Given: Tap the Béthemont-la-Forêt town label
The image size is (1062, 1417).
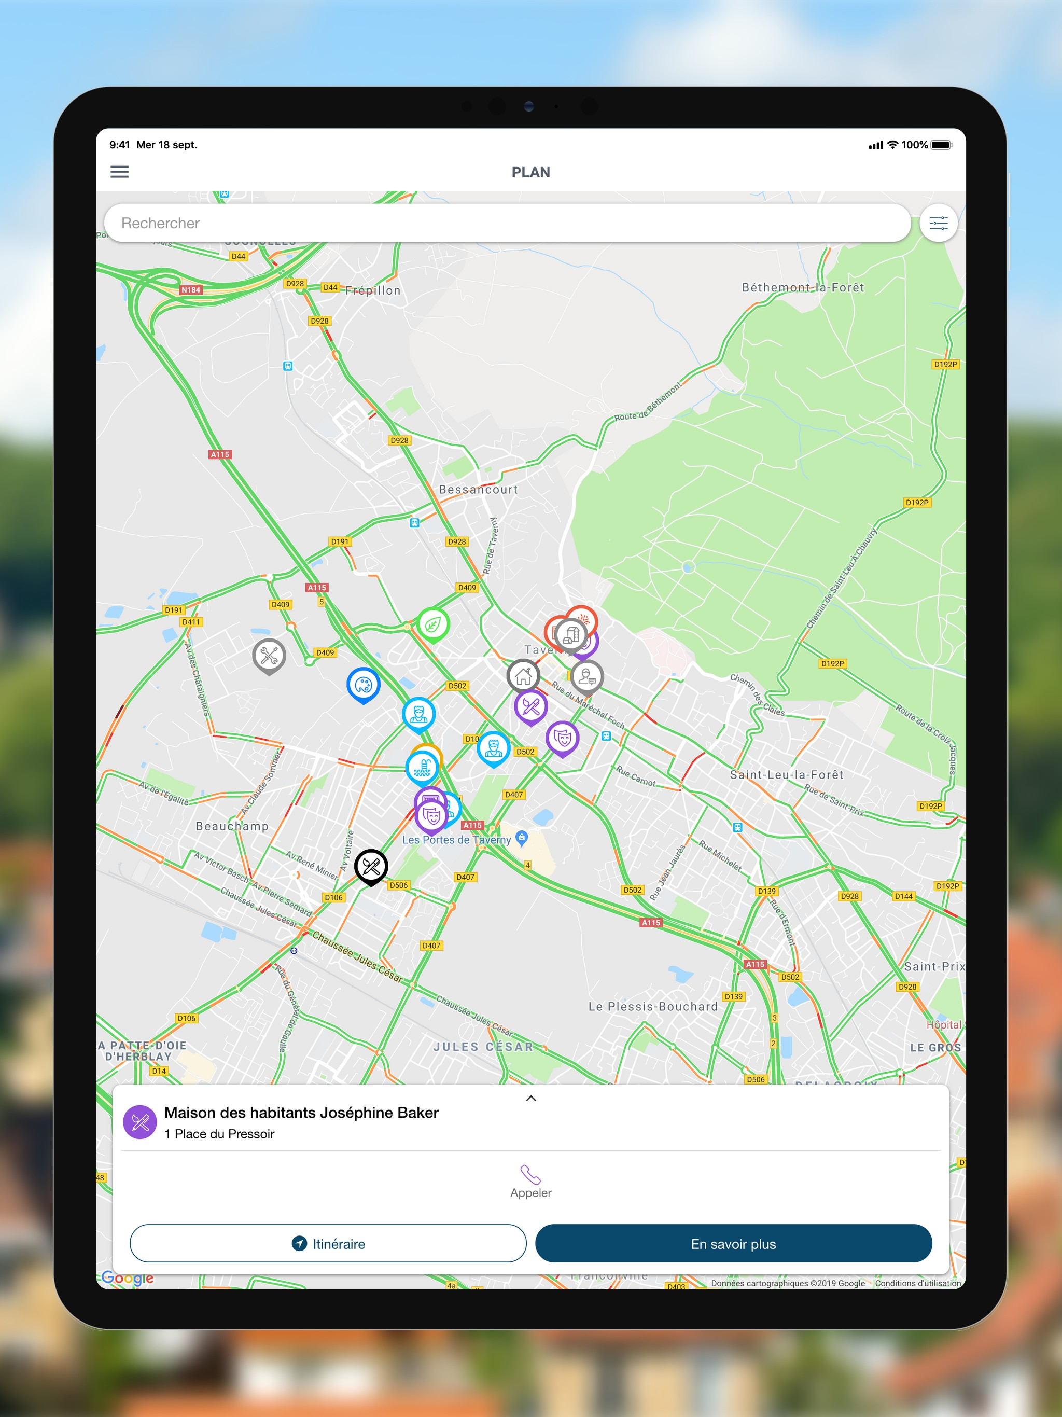Looking at the screenshot, I should (x=803, y=287).
